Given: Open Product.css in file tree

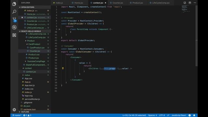Looking at the screenshot, I should (x=34, y=55).
